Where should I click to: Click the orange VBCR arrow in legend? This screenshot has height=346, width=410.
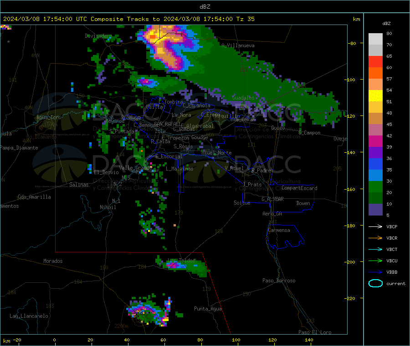[375, 238]
